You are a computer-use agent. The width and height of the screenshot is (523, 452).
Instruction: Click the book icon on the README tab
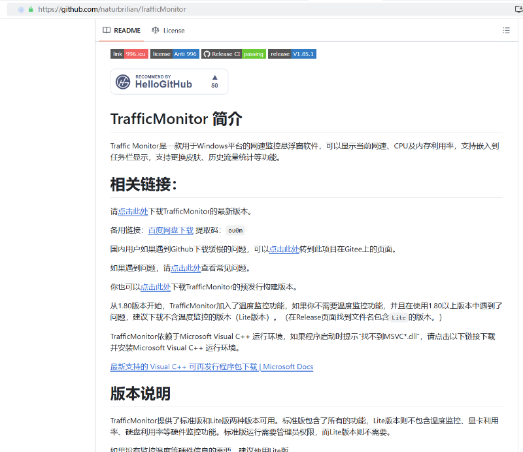point(106,30)
